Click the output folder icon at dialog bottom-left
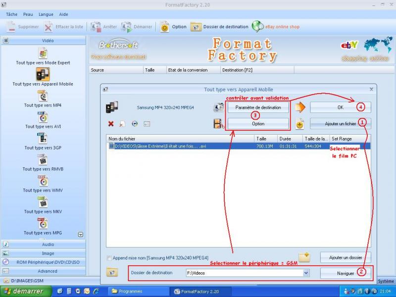 click(x=112, y=273)
